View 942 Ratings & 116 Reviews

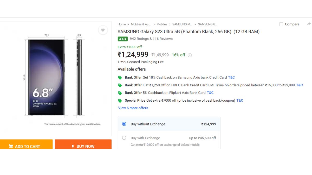(151, 39)
